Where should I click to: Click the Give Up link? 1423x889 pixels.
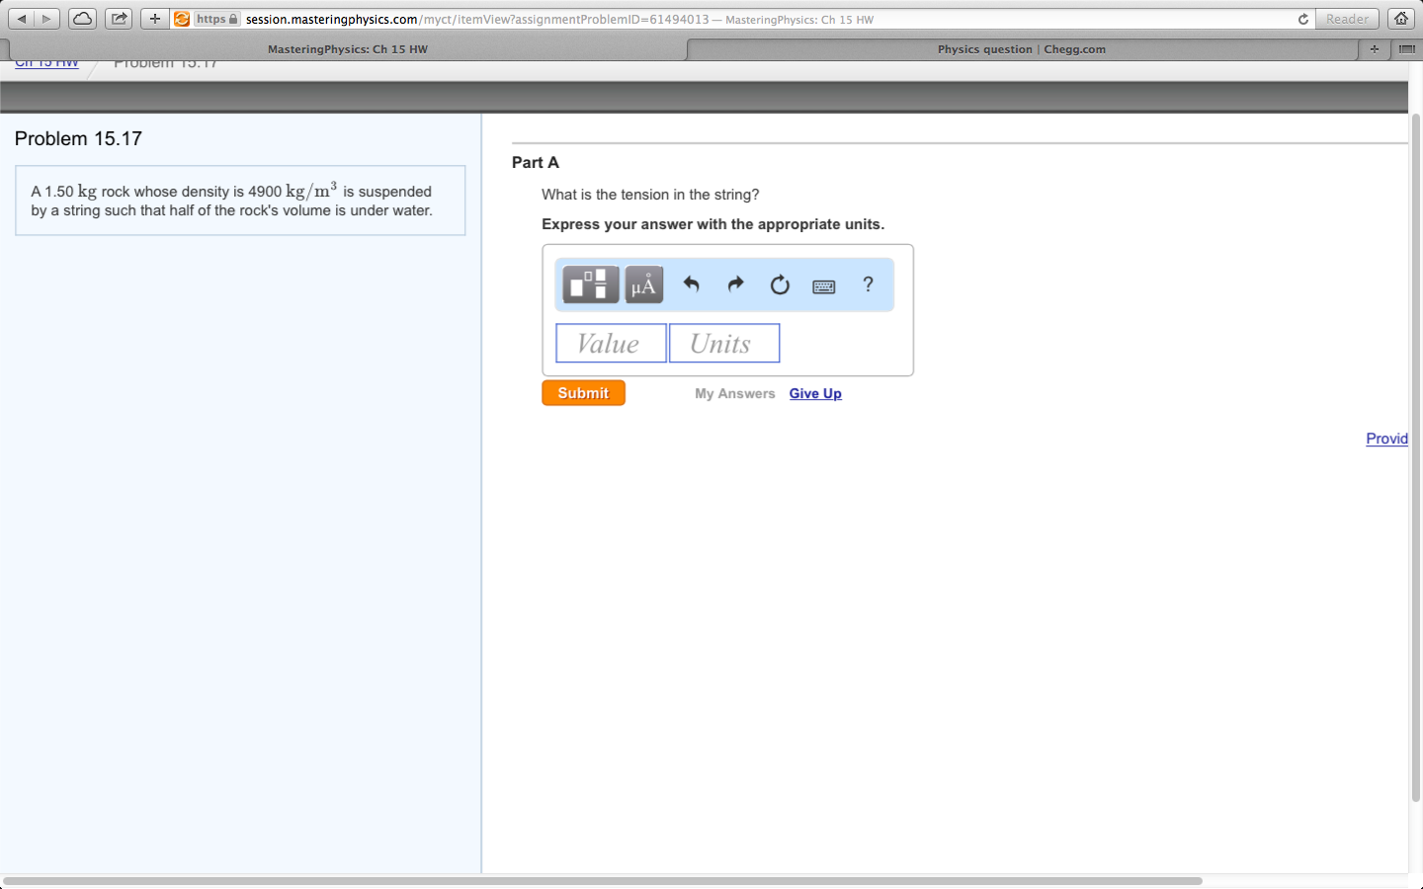point(815,393)
